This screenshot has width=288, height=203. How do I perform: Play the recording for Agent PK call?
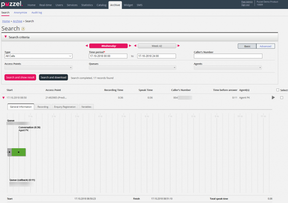pos(273,97)
